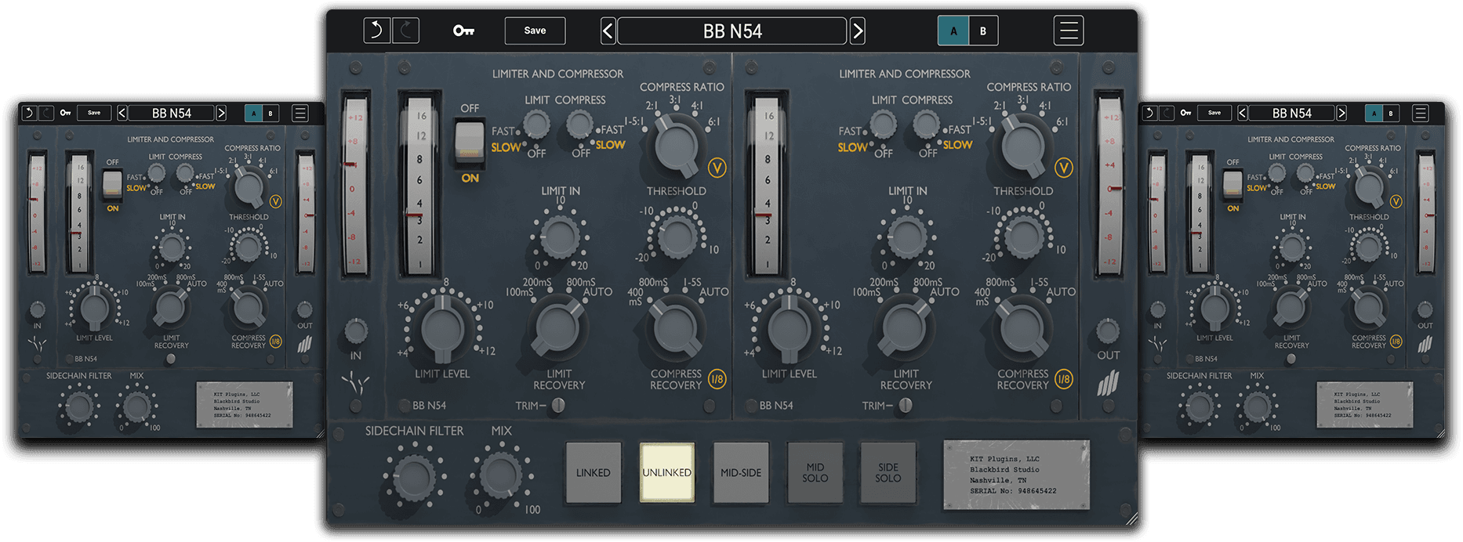Click the left channel THRESHOLD knob

(677, 236)
